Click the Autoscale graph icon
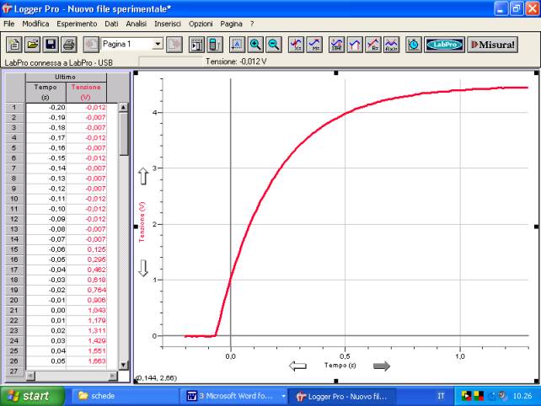541x406 pixels. tap(237, 44)
